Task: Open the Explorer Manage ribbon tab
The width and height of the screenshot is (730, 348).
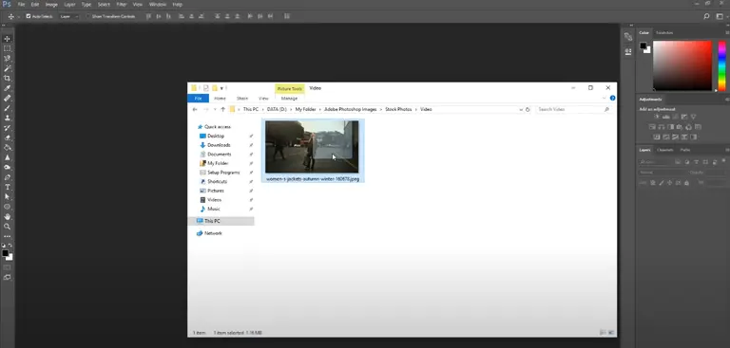Action: 289,99
